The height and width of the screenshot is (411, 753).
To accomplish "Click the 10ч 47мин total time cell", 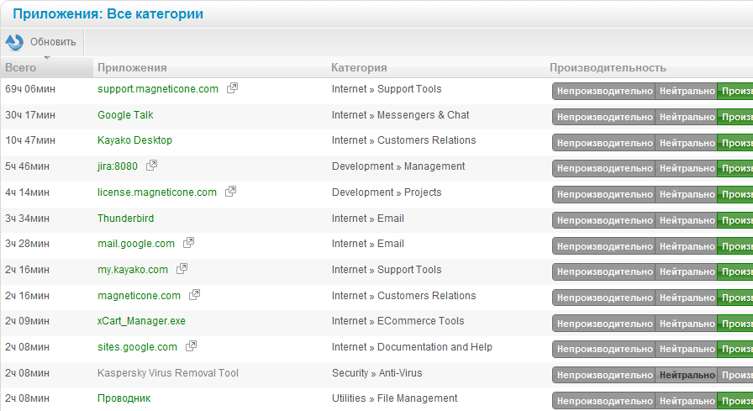I will pyautogui.click(x=29, y=140).
